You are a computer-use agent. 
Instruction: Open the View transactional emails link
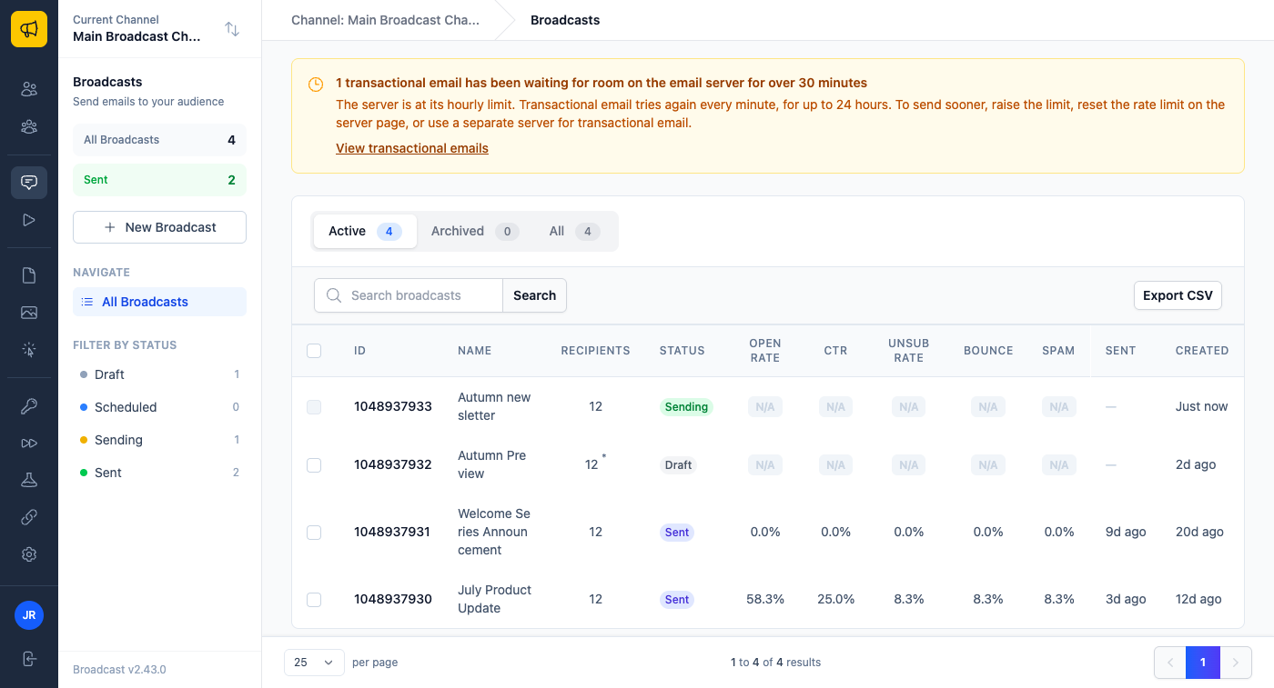(412, 148)
